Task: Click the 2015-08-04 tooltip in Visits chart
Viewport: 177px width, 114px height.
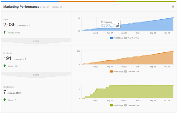Action: coord(110,24)
